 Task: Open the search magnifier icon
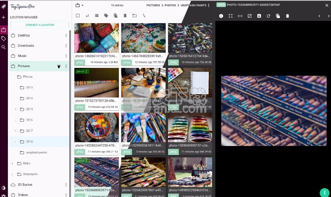click(4, 47)
